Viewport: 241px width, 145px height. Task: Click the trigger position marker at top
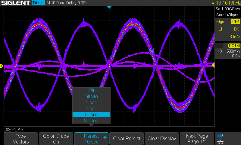click(109, 7)
